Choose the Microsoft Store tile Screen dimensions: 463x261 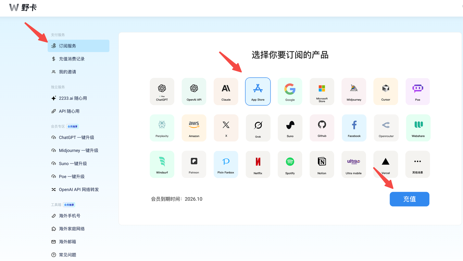[322, 92]
